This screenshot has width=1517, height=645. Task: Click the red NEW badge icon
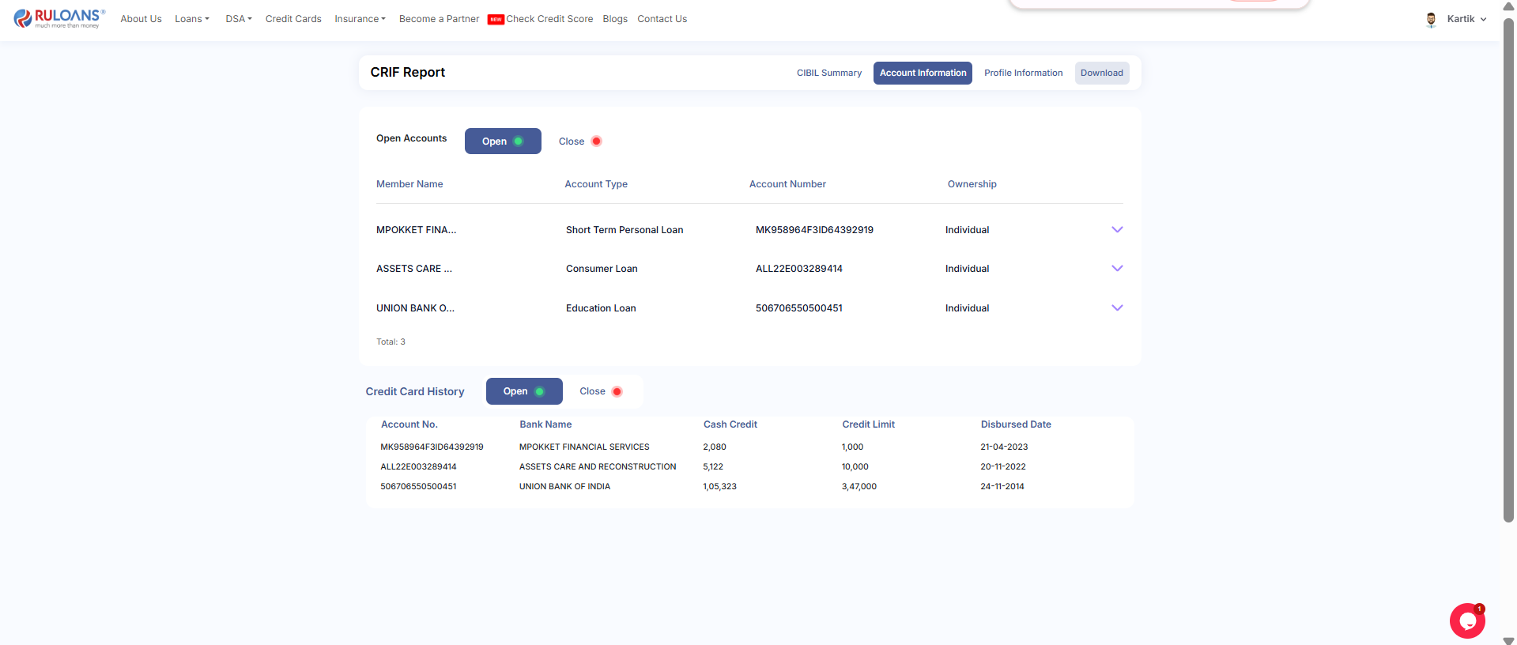[x=496, y=20]
